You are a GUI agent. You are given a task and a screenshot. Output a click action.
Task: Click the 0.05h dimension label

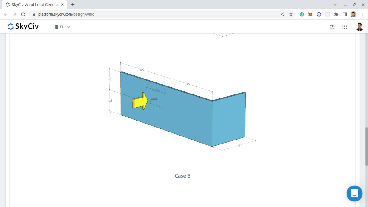tap(154, 99)
